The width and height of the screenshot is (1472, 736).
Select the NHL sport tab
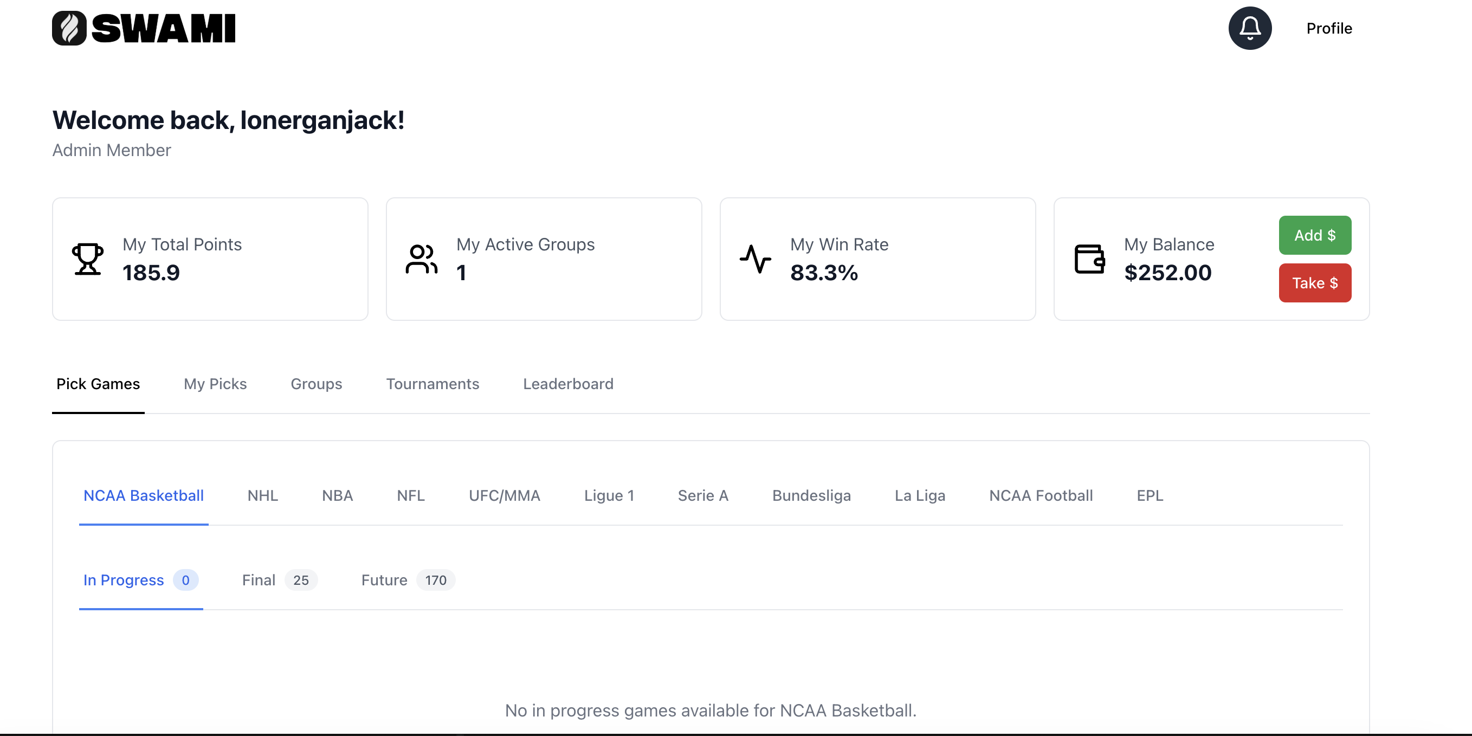[262, 495]
